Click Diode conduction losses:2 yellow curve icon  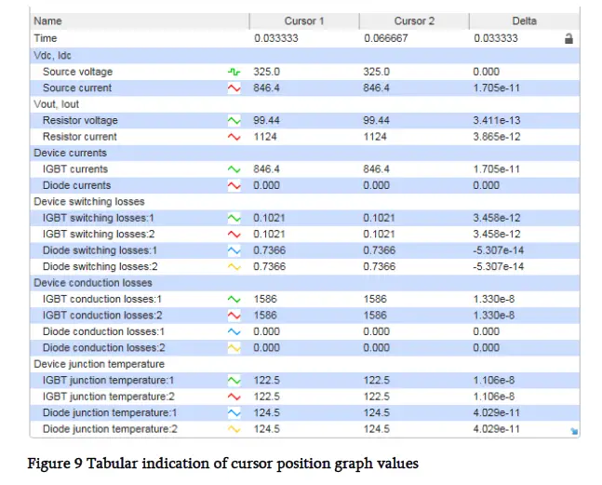234,348
